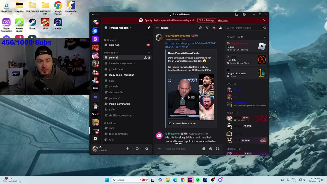327x184 pixels.
Task: Collapse the Quiet Room category
Action: tap(112, 123)
